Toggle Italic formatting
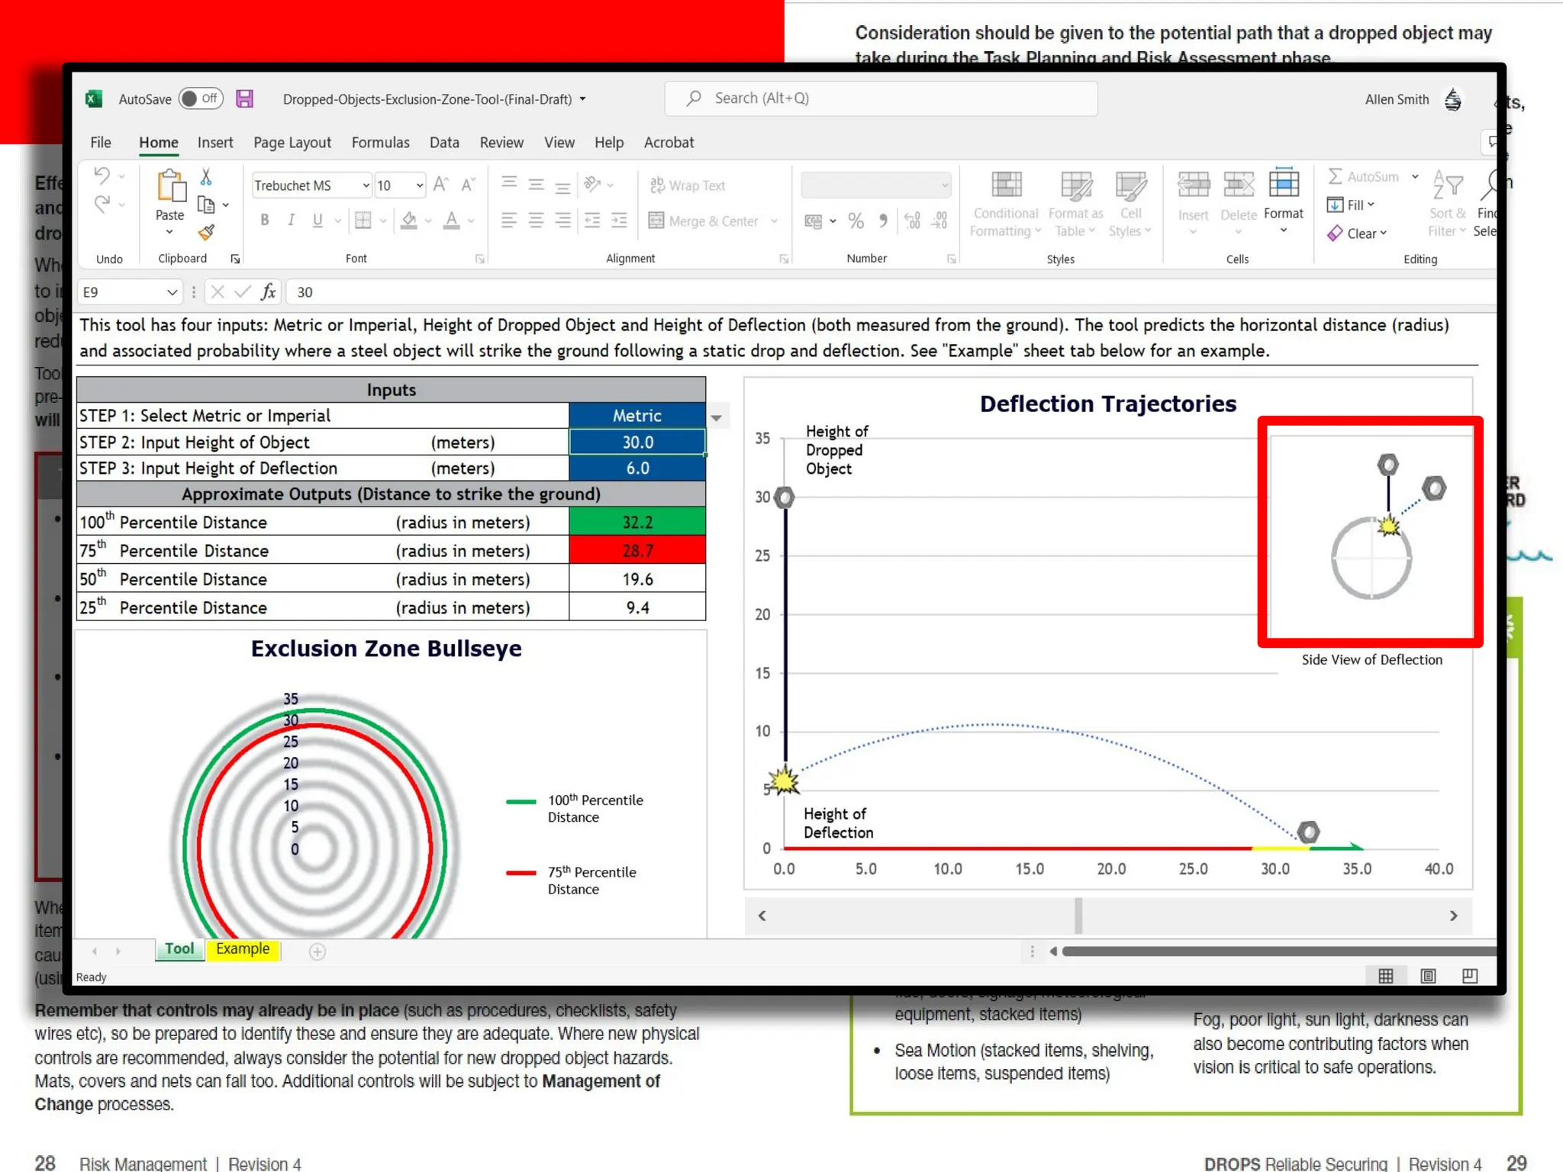The height and width of the screenshot is (1172, 1563). click(291, 221)
